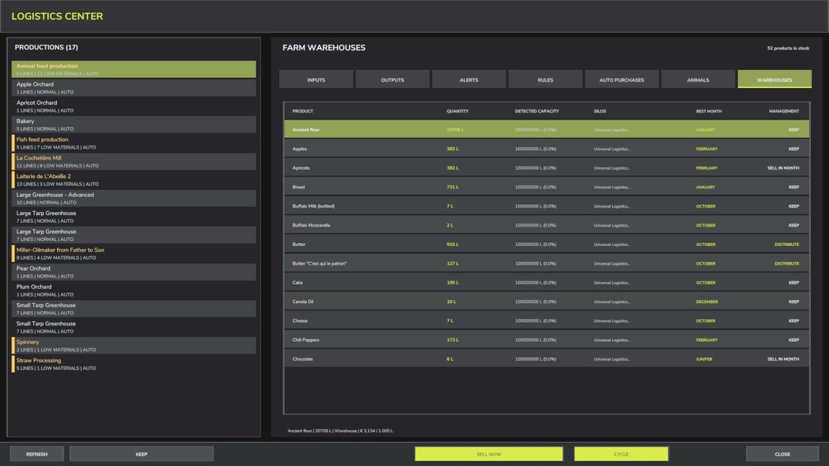Viewport: 829px width, 466px height.
Task: Select Large Greenhouse - Advanced production
Action: pyautogui.click(x=133, y=198)
